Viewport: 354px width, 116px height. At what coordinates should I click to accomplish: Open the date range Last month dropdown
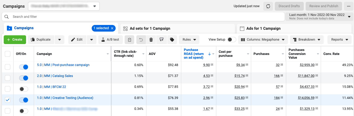click(319, 16)
